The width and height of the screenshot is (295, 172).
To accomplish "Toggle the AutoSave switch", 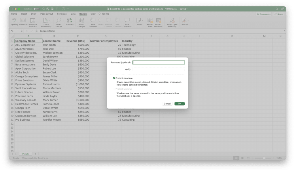I will click(37, 9).
